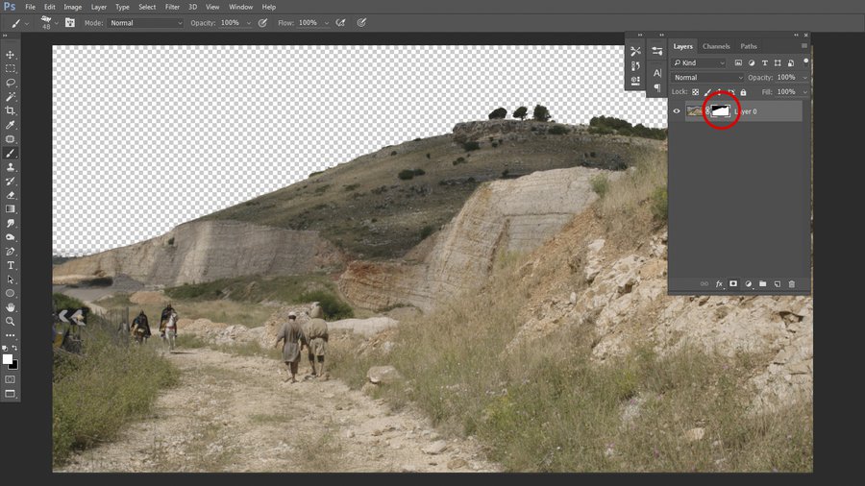Create a new group with folder icon
Screen dimensions: 865x486
click(762, 284)
